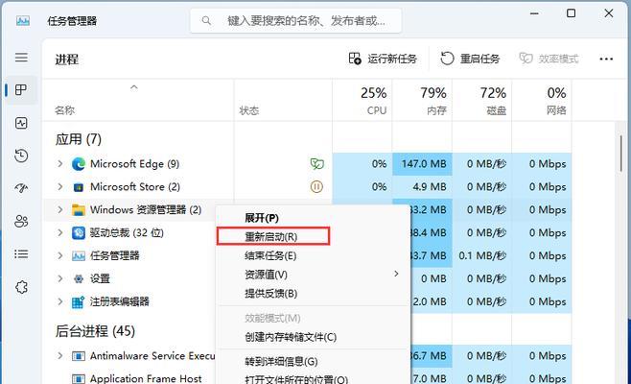Screen dimensions: 631x384
Task: Open the Performance sidebar icon
Action: click(21, 123)
